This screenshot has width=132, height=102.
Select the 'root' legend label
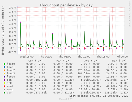(x=10, y=86)
